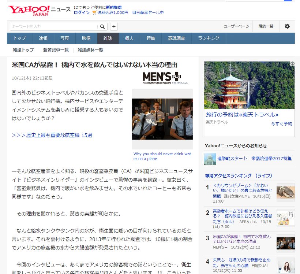The image size is (300, 274).
Task: Open the 速報 news tab
Action: 43,38
